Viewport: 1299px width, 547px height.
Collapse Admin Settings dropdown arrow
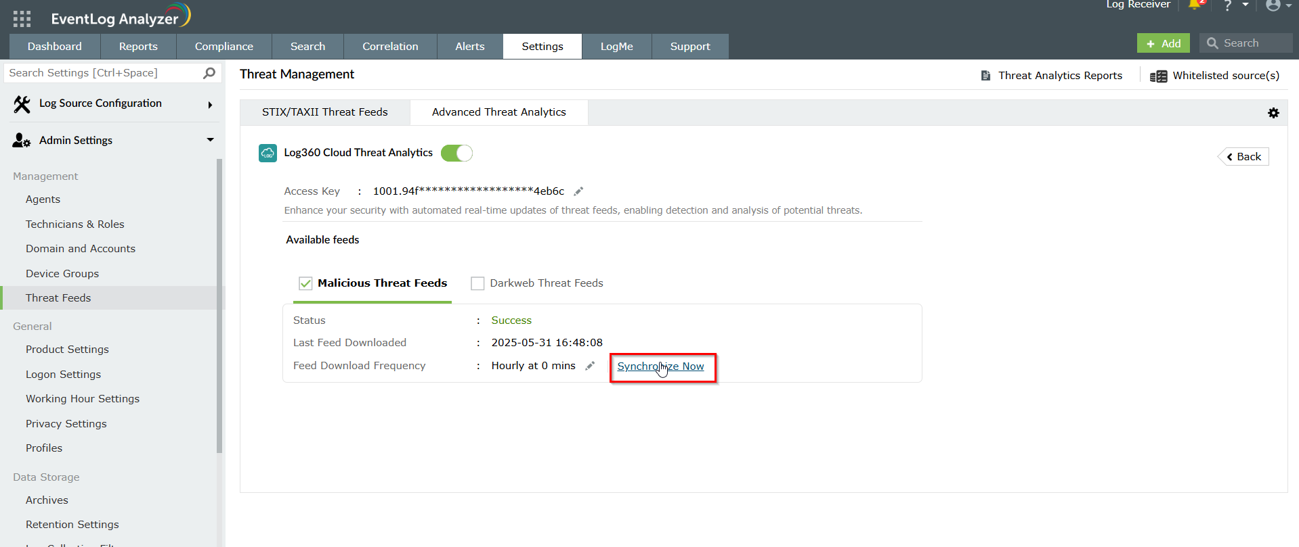click(x=211, y=140)
